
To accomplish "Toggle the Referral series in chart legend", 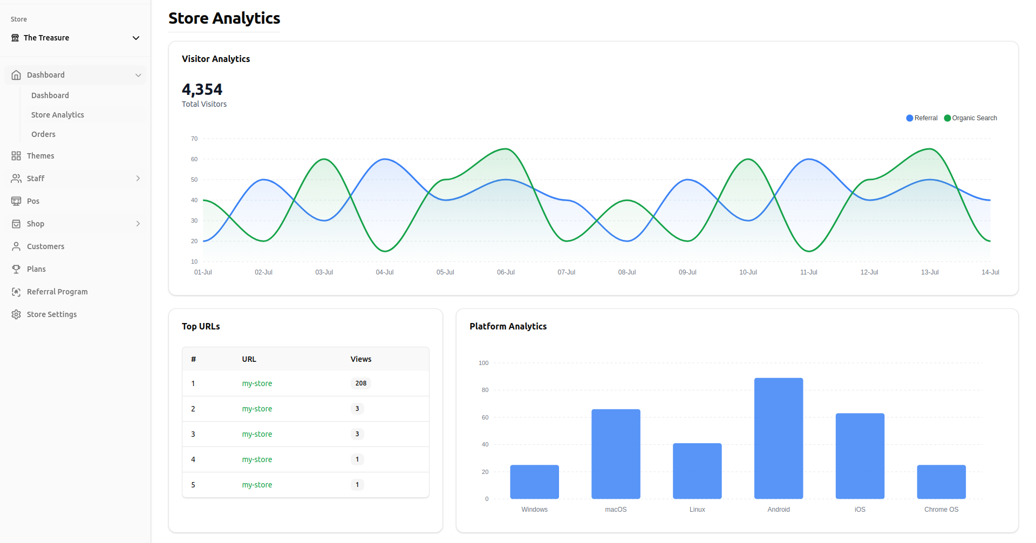I will [x=922, y=118].
